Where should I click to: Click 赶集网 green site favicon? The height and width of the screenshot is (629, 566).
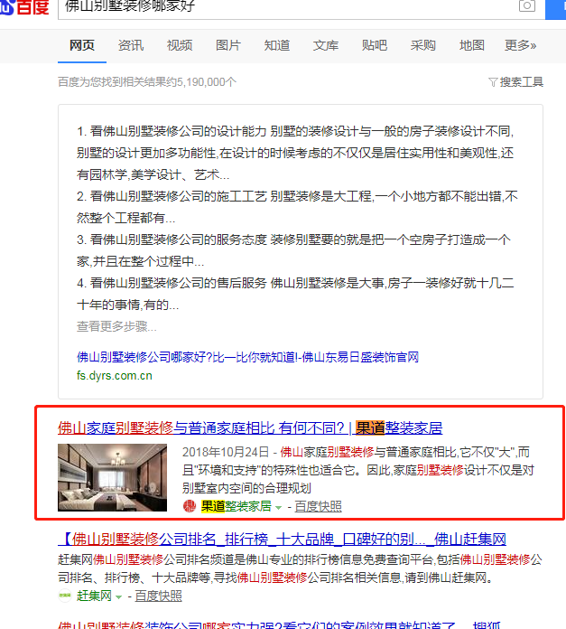64,596
